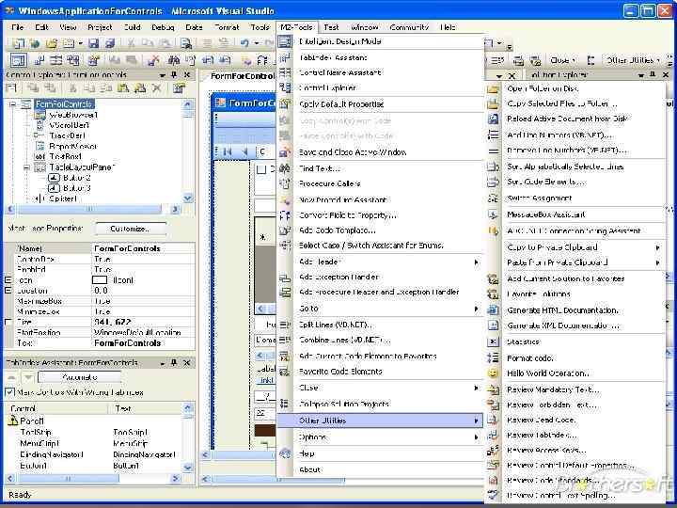Collapse the TableLayoutPanel1 tree node
The width and height of the screenshot is (677, 508).
click(26, 167)
